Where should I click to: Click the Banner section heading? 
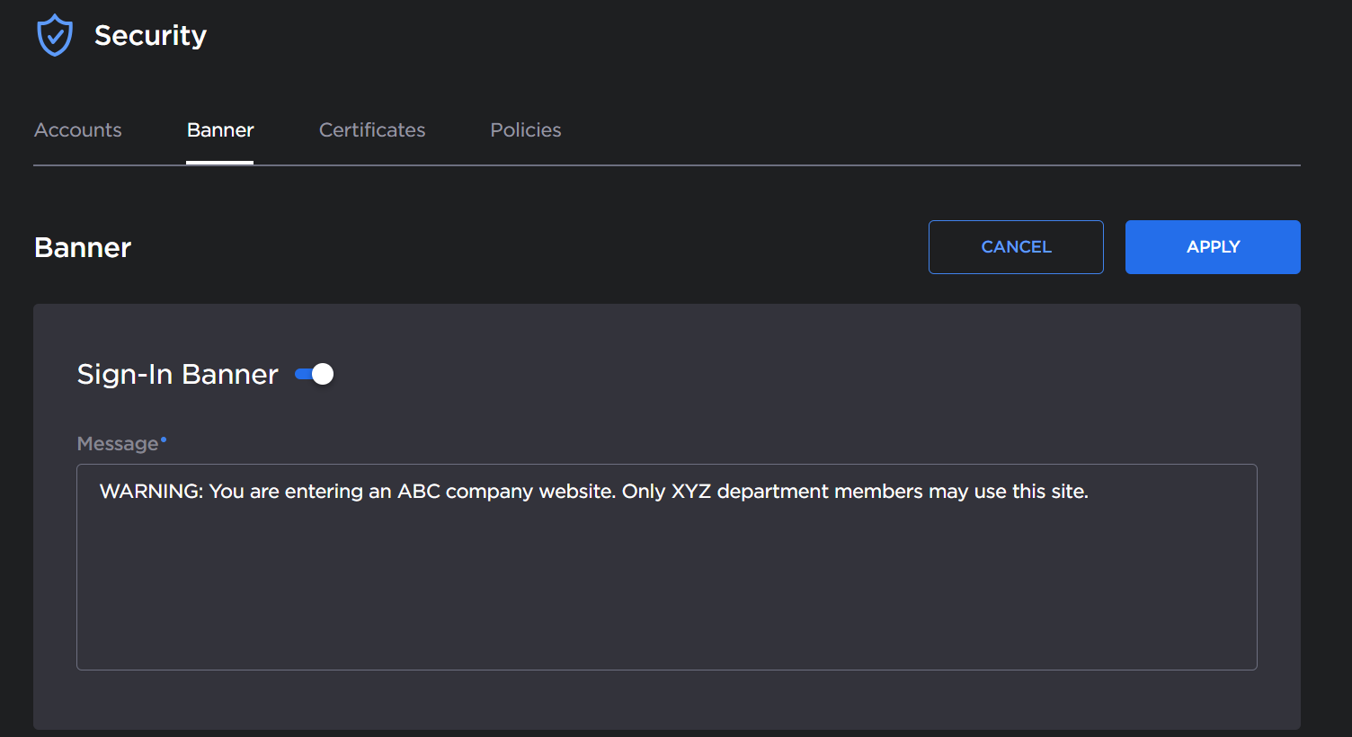[83, 248]
